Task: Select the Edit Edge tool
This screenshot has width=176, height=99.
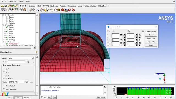Action: coord(55,10)
